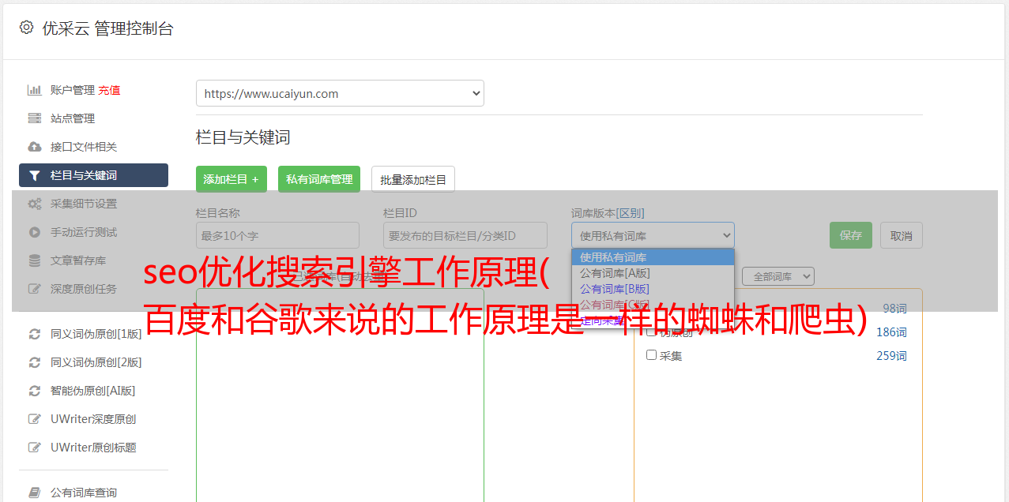Click the book icon for 公有词库查询
Viewport: 1009px width, 502px height.
[35, 493]
